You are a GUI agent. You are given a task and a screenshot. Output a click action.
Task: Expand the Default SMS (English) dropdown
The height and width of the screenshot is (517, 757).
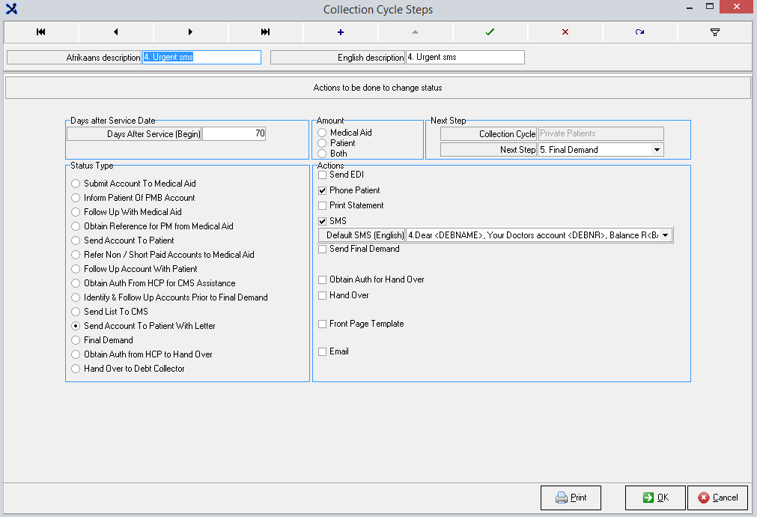point(665,235)
